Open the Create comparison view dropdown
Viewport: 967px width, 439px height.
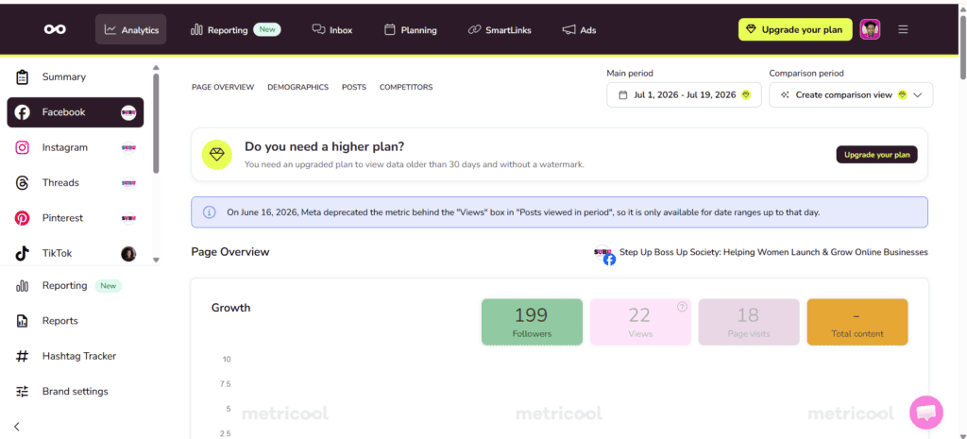(851, 95)
